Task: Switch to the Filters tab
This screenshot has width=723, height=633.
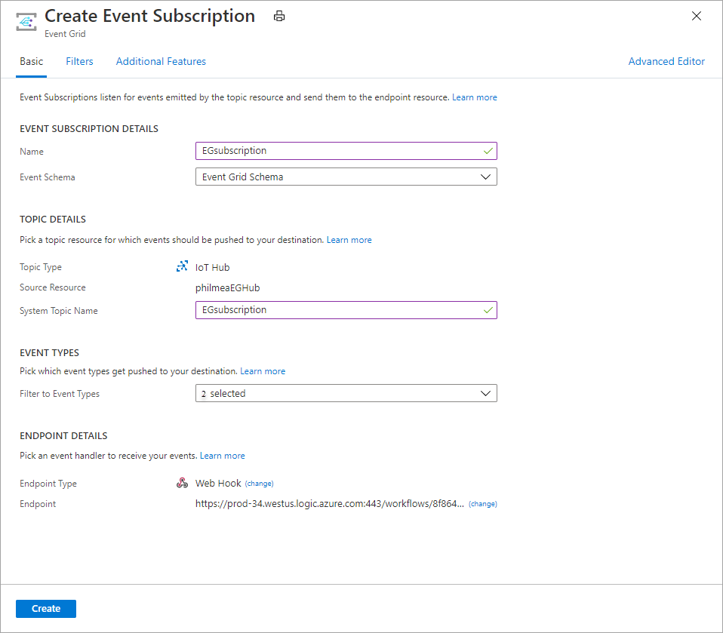Action: click(79, 62)
